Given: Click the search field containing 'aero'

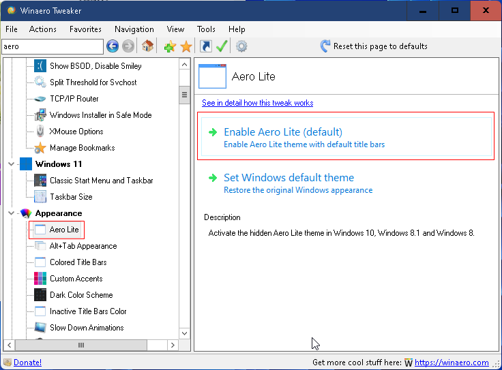Looking at the screenshot, I should click(x=53, y=47).
